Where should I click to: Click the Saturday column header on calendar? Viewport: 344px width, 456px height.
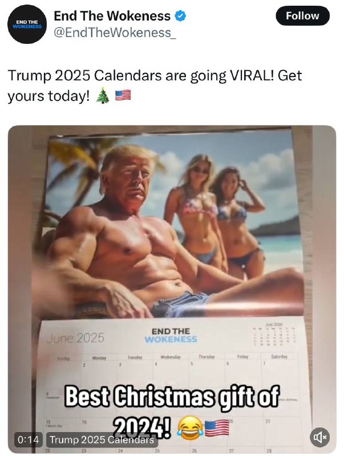click(279, 356)
